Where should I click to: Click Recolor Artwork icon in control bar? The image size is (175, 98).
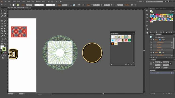tap(79, 5)
